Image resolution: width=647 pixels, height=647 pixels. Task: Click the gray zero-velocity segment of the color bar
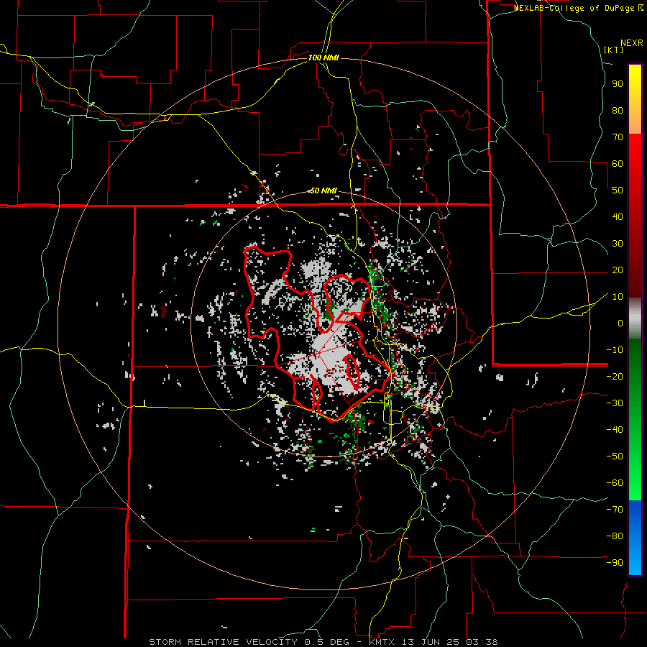[x=635, y=318]
